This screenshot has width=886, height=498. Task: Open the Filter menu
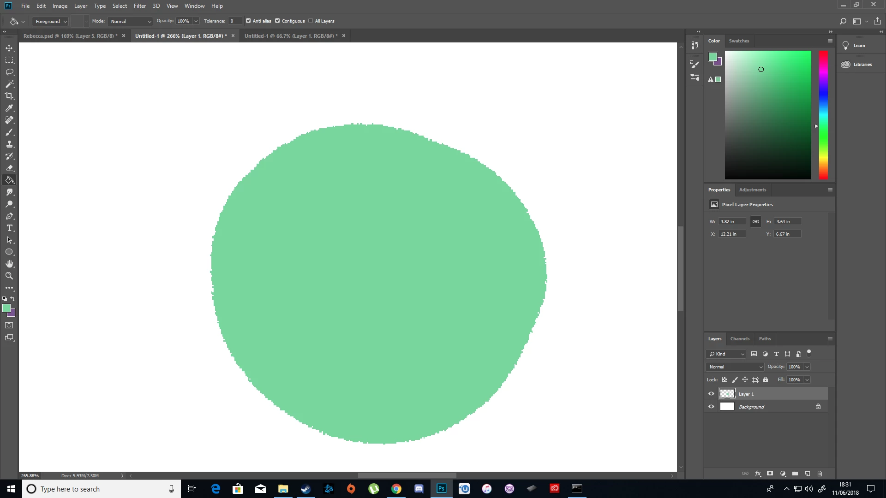click(139, 6)
